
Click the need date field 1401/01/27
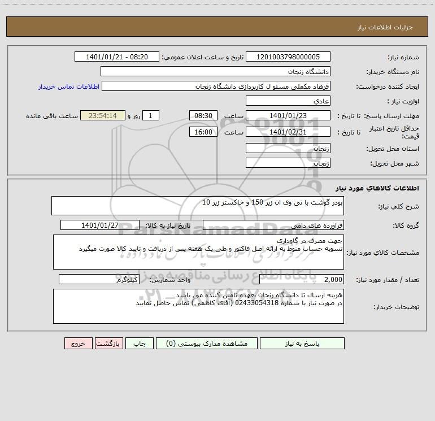point(100,225)
